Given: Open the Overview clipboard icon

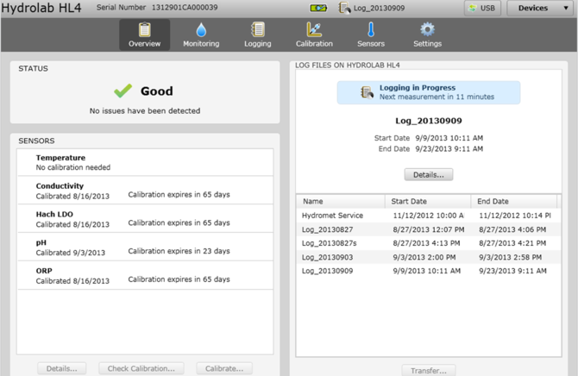Looking at the screenshot, I should point(145,29).
